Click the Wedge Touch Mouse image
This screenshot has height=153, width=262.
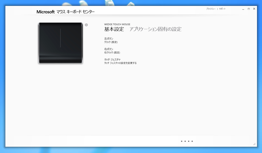point(60,43)
